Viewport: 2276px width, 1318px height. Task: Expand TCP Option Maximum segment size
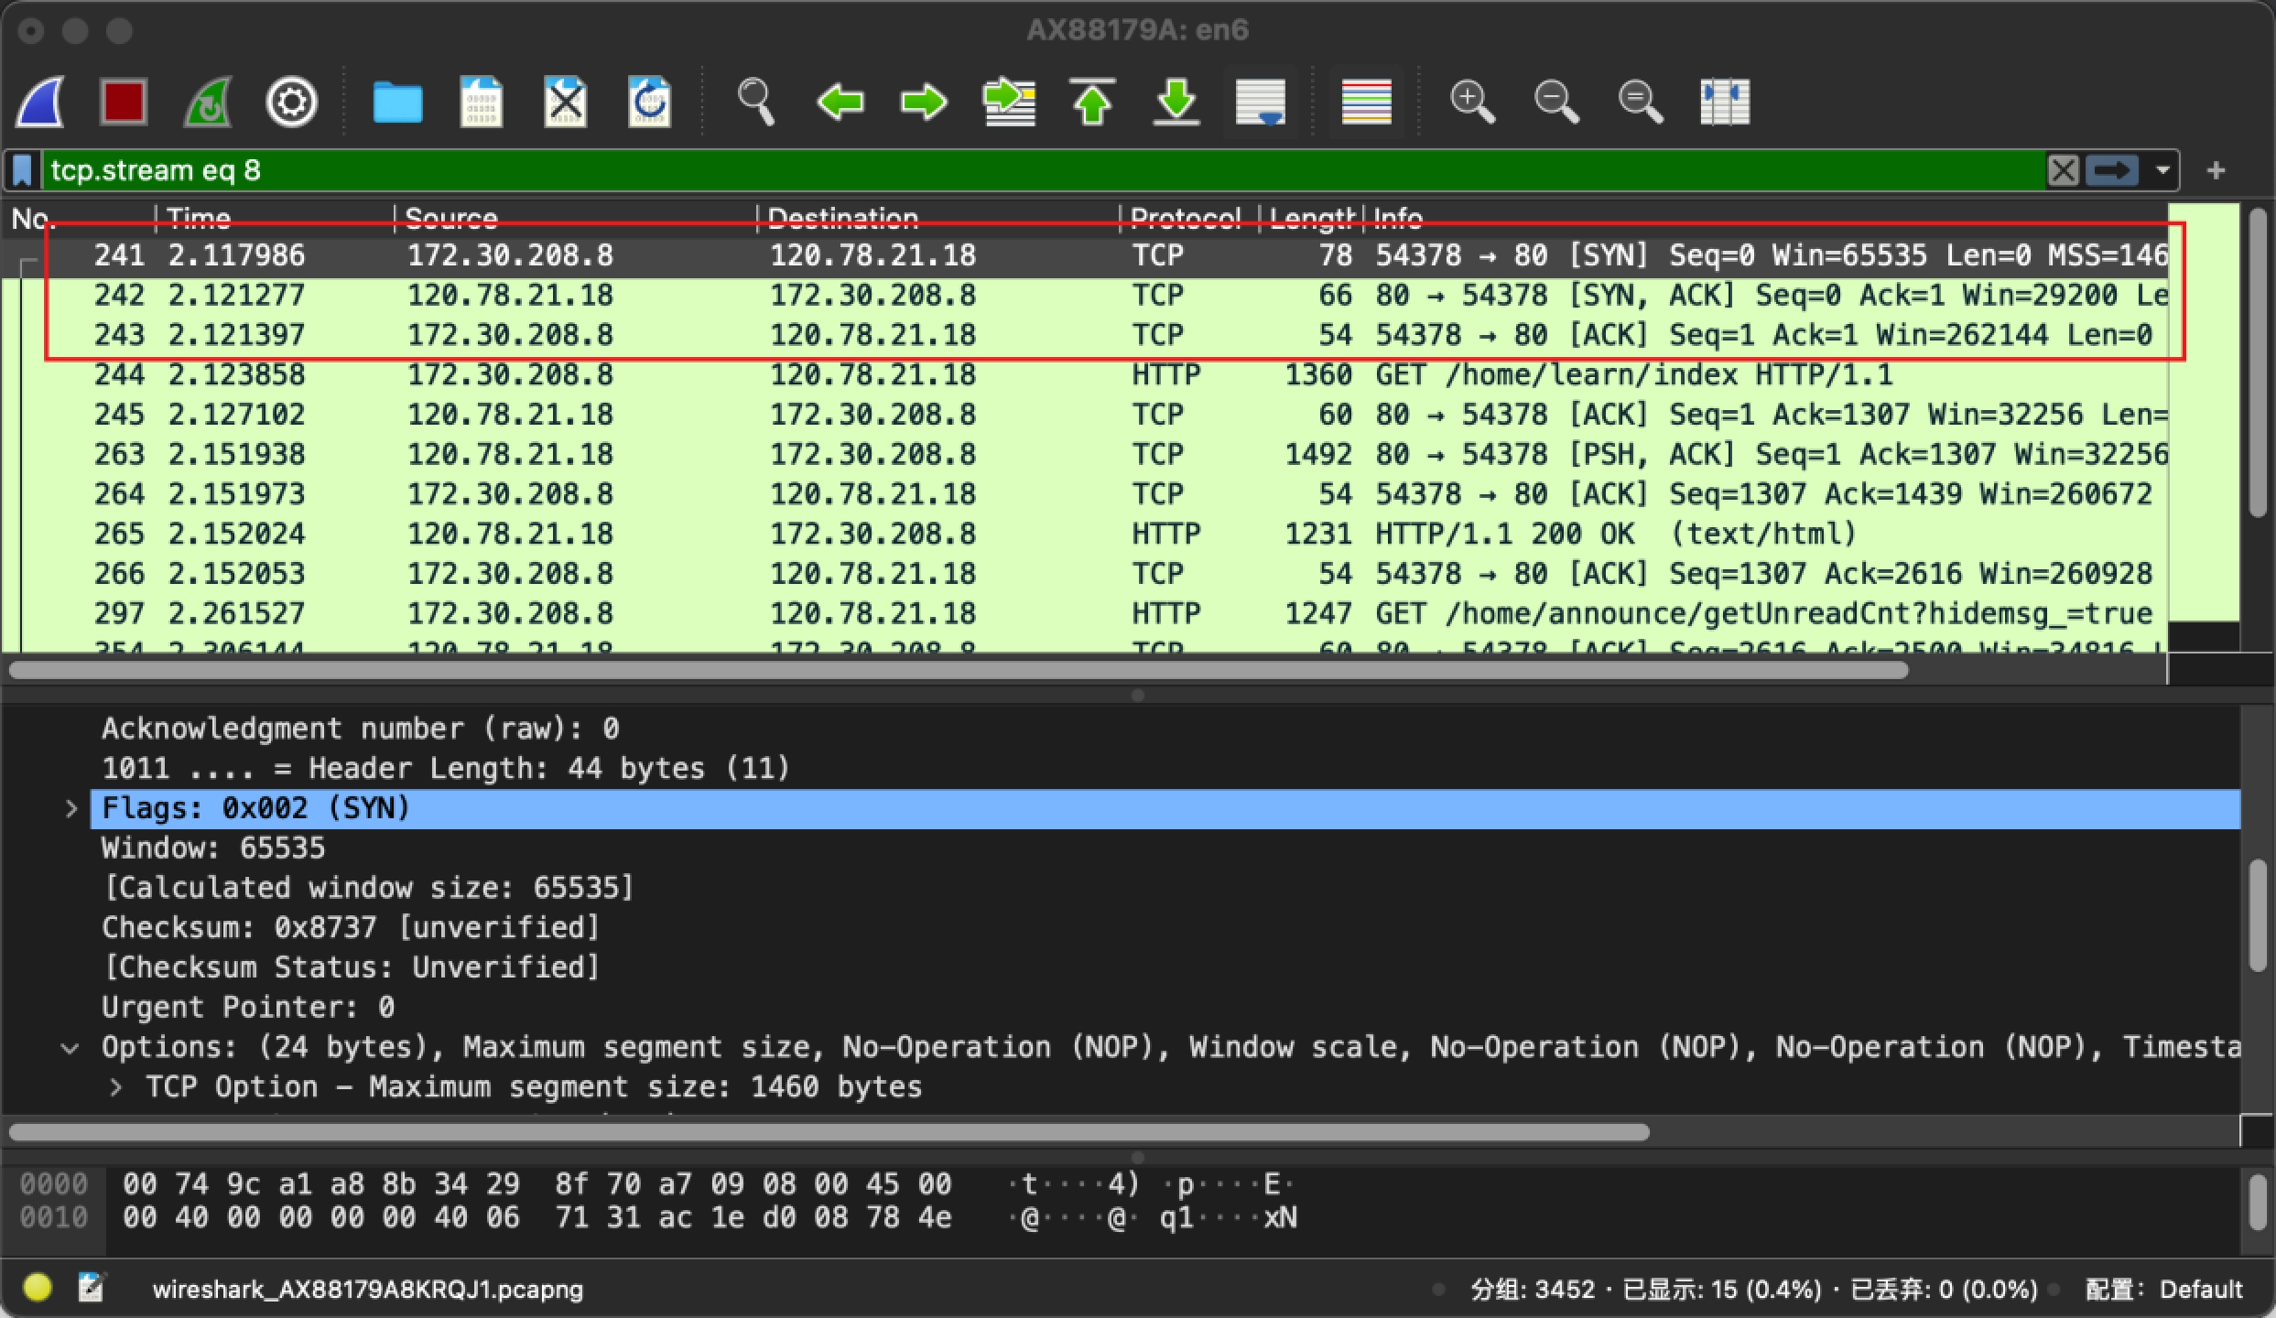(x=115, y=1087)
